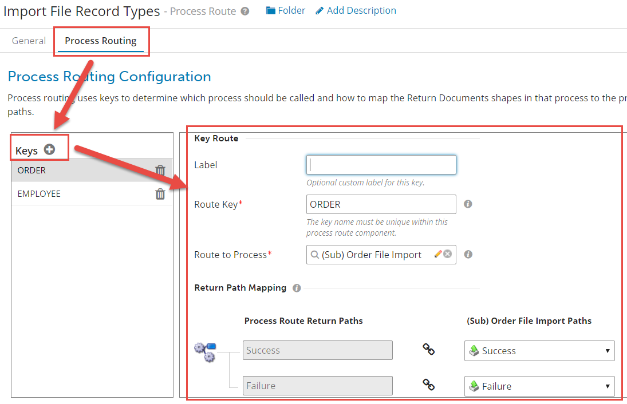Delete the EMPLOYEE key via its trash icon
This screenshot has width=627, height=404.
tap(160, 193)
